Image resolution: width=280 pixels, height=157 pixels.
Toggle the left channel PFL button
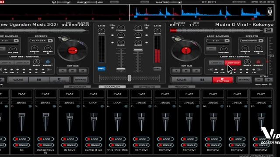(101, 68)
